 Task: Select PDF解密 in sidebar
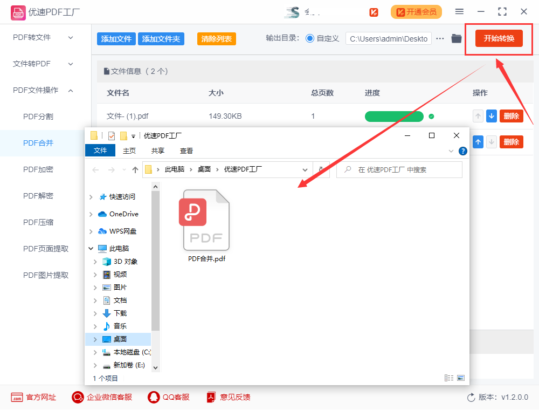pos(38,196)
